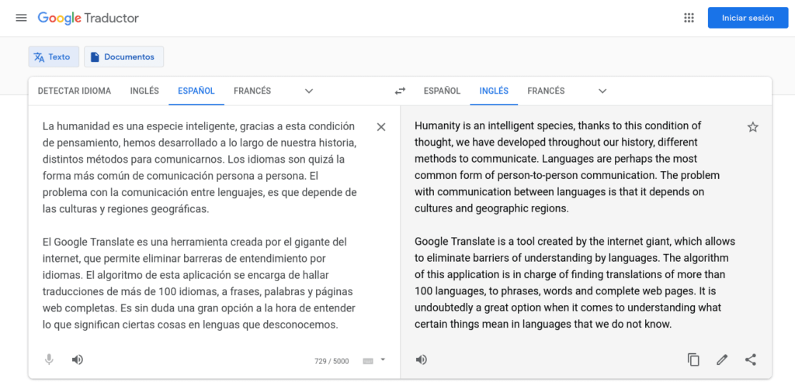
Task: Listen to the English translation
Action: (421, 359)
